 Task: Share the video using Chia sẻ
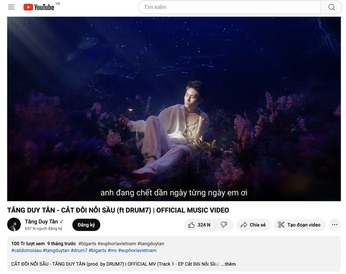click(x=253, y=225)
